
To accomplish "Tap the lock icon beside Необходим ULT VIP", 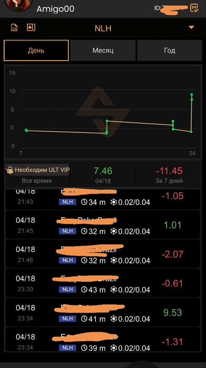I will [x=9, y=170].
